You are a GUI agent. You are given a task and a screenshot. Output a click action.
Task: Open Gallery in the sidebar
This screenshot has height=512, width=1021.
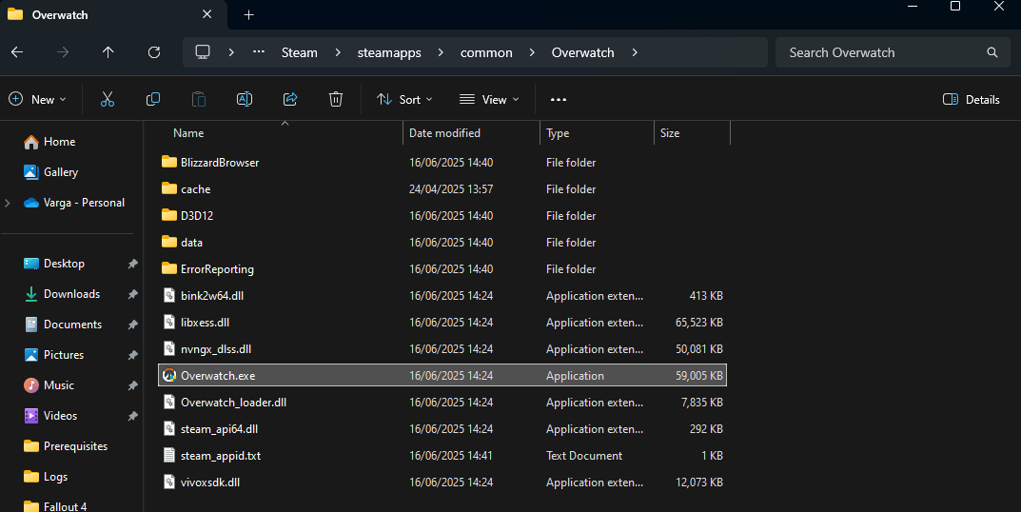(x=50, y=172)
